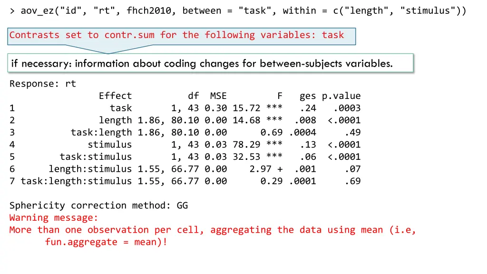This screenshot has width=487, height=274.
Task: Click the F value 14.68 for length
Action: [246, 120]
